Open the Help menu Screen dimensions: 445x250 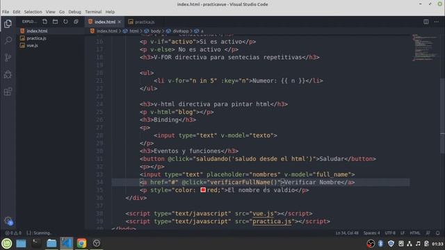click(x=110, y=12)
